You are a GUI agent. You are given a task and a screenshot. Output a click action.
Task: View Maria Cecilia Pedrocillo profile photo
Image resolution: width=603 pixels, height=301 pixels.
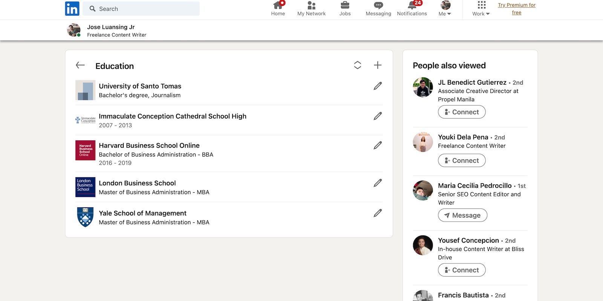pyautogui.click(x=423, y=191)
